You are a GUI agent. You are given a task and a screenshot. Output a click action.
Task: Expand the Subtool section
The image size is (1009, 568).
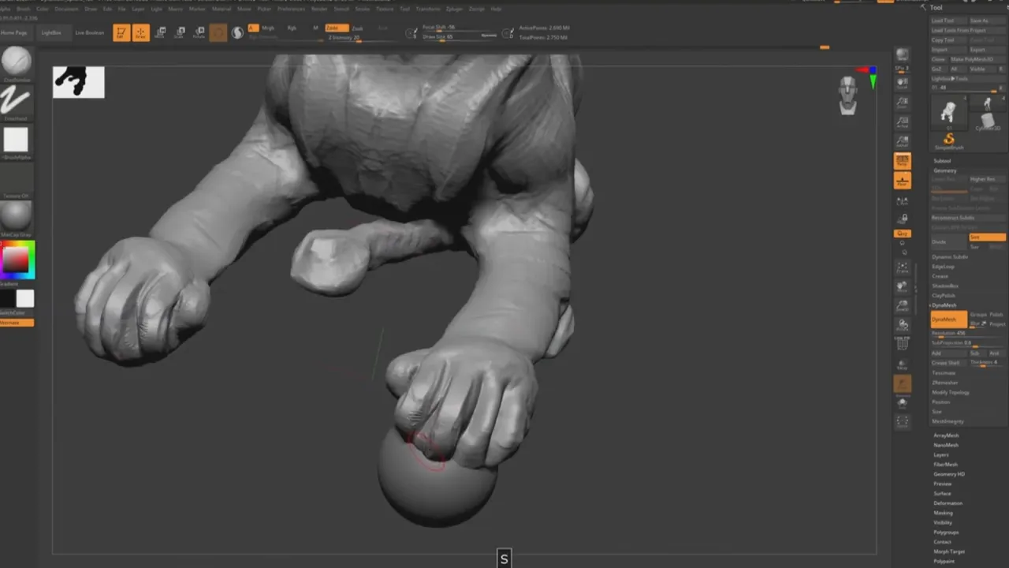tap(942, 161)
